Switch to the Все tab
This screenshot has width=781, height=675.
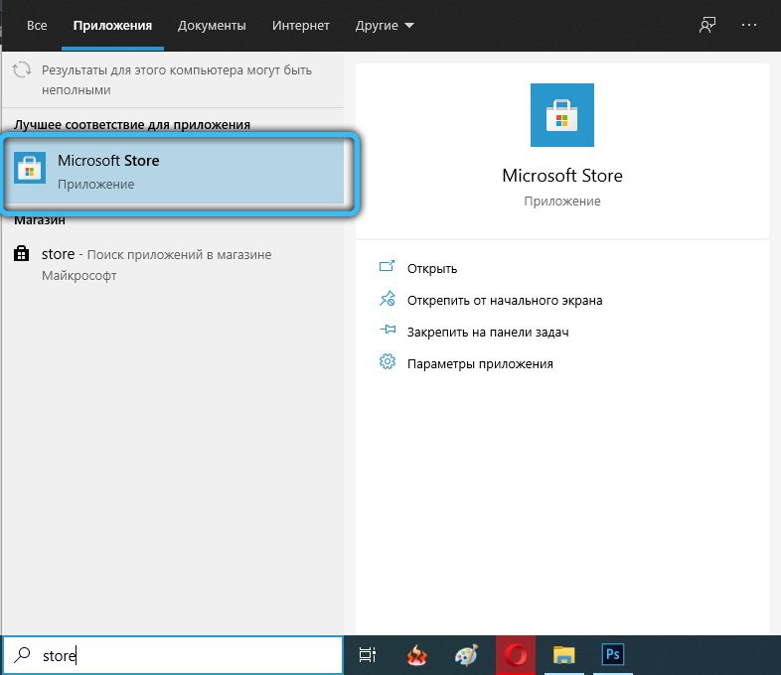pyautogui.click(x=37, y=25)
